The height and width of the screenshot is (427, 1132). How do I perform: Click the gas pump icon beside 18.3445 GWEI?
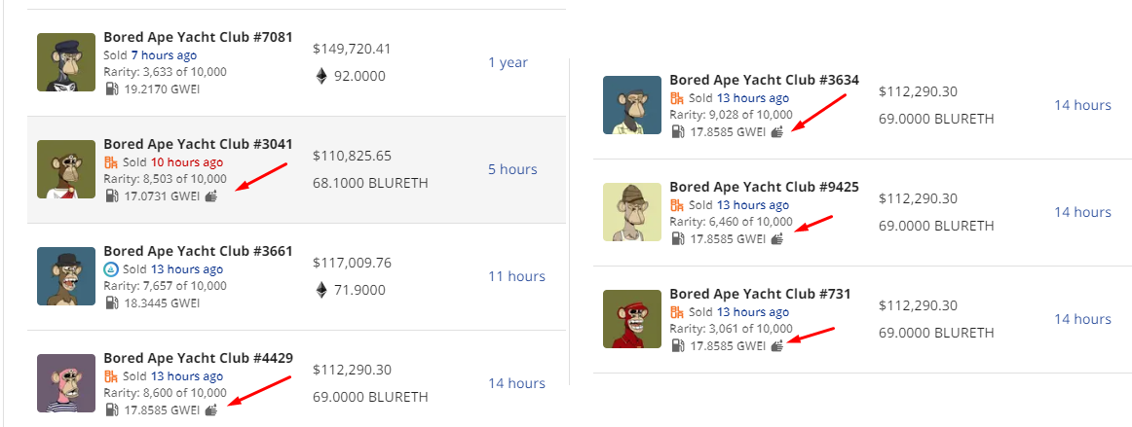click(111, 302)
